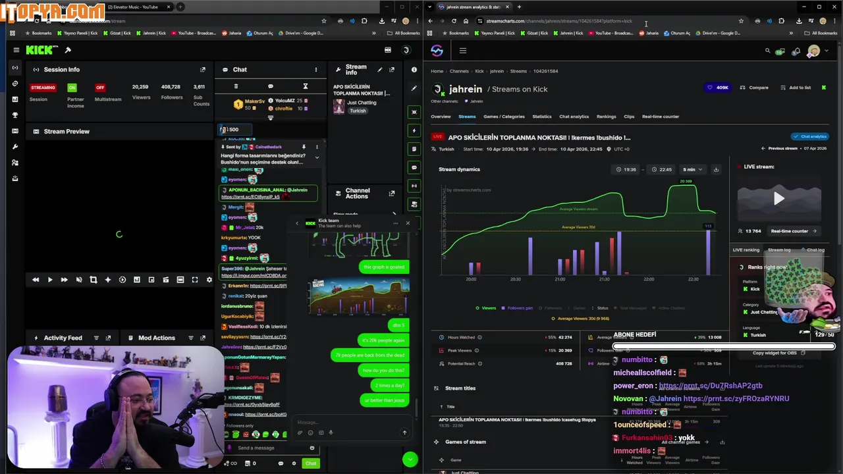Toggle Partner Income ON badge
Screen dimensions: 843x474
coord(72,88)
